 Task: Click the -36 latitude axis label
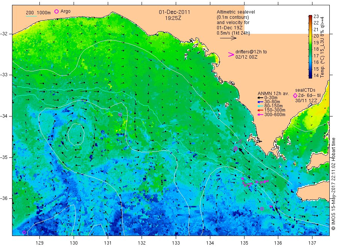click(4, 198)
